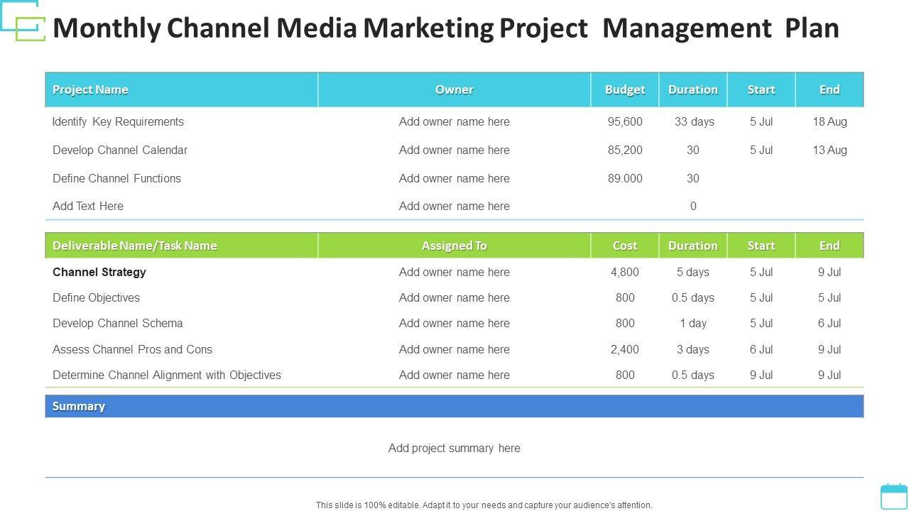Click end date '9 Jul' for Channel Strategy

click(829, 272)
